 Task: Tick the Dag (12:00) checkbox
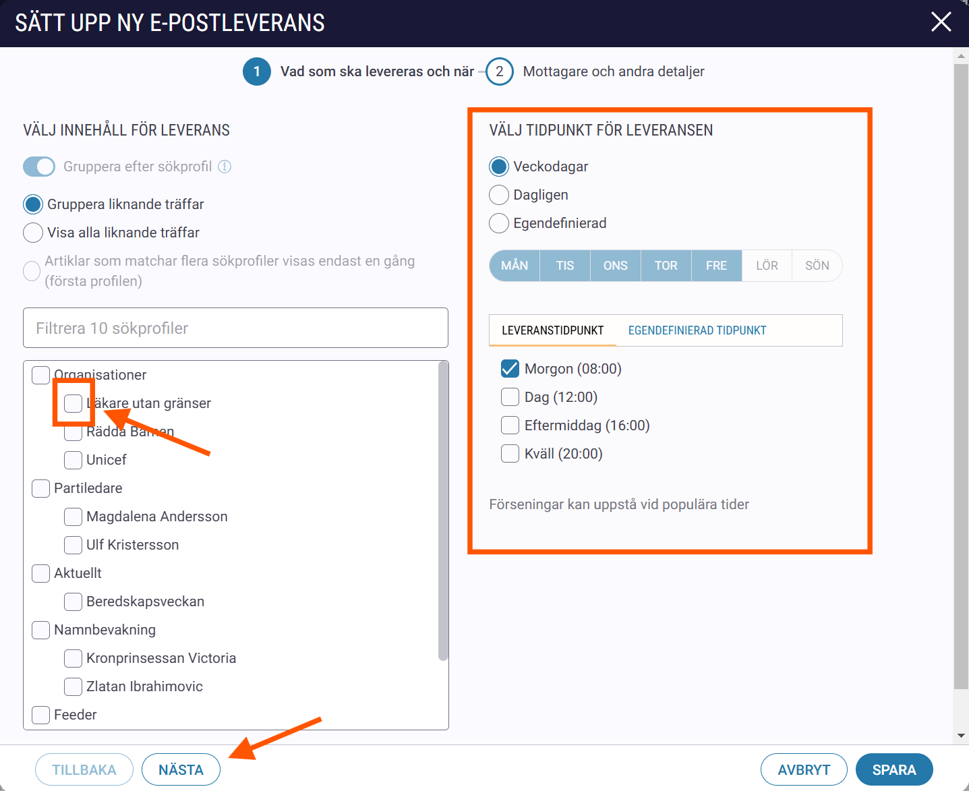(510, 397)
